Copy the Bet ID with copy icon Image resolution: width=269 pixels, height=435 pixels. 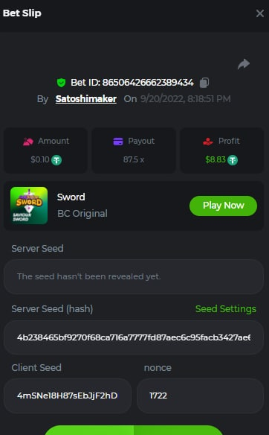[x=204, y=83]
